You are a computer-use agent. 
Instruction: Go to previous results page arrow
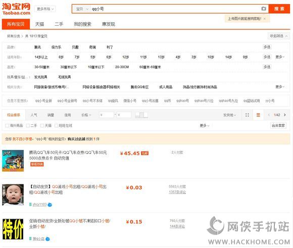click(x=269, y=115)
